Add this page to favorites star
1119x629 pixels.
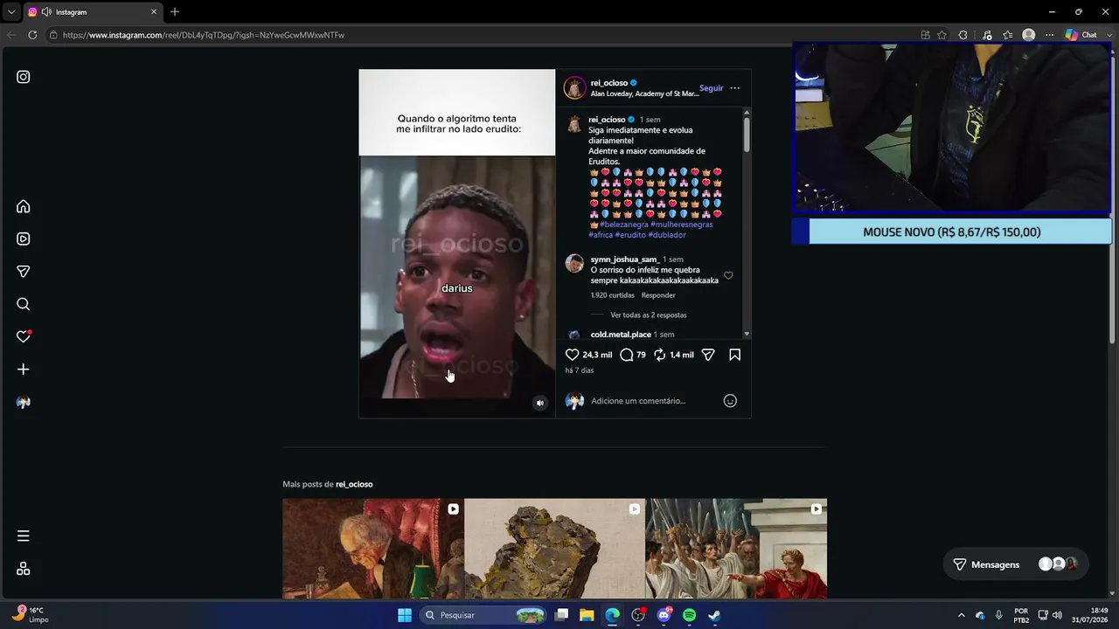(x=942, y=35)
